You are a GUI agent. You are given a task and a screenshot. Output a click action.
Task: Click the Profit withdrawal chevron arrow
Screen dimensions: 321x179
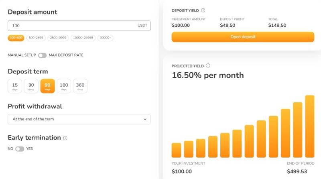(145, 119)
